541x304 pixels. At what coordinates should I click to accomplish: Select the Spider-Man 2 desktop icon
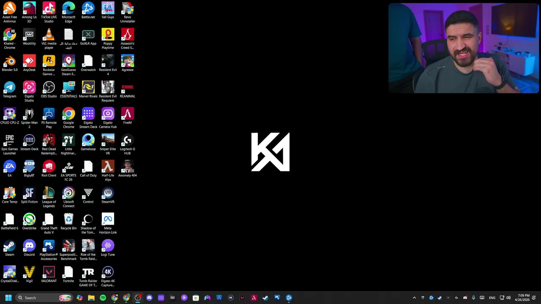(29, 118)
